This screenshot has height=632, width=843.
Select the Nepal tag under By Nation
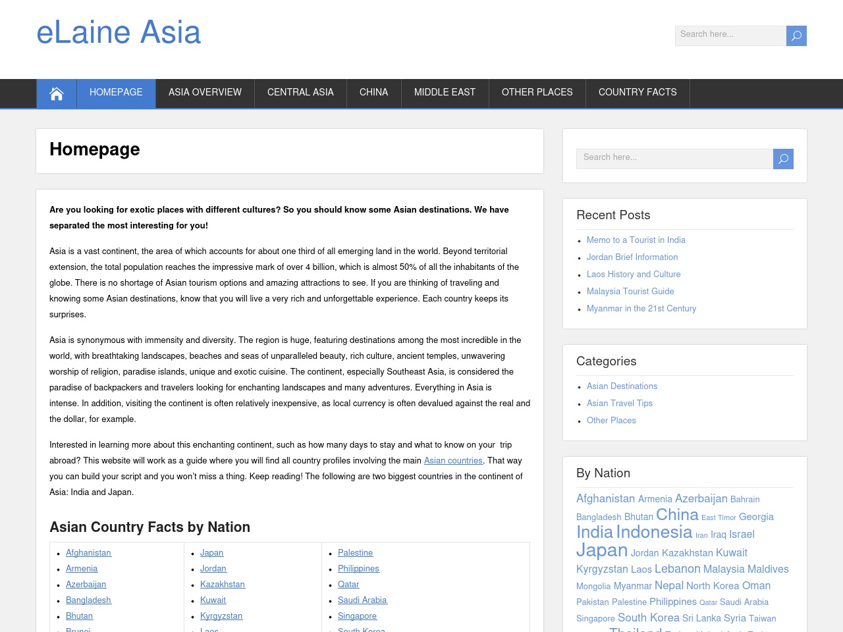(x=669, y=586)
